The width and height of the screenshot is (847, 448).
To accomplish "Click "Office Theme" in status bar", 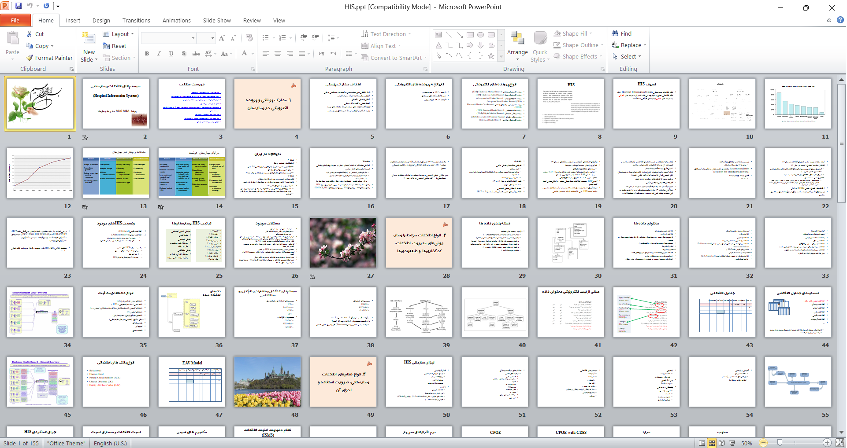I will [67, 443].
